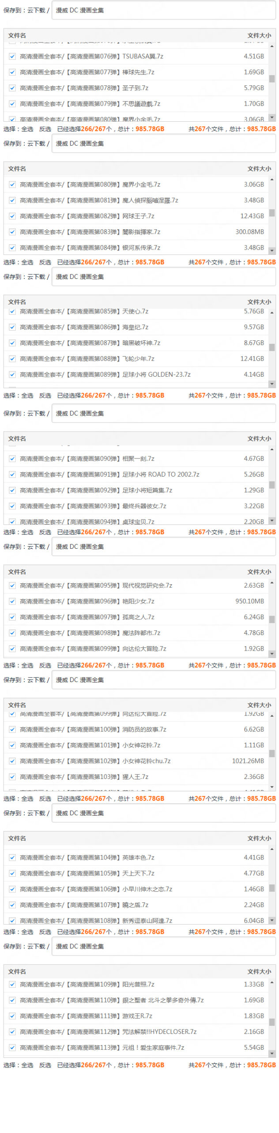
Task: Uncheck the TSUBASA翼.7z file checkbox
Action: click(x=12, y=56)
